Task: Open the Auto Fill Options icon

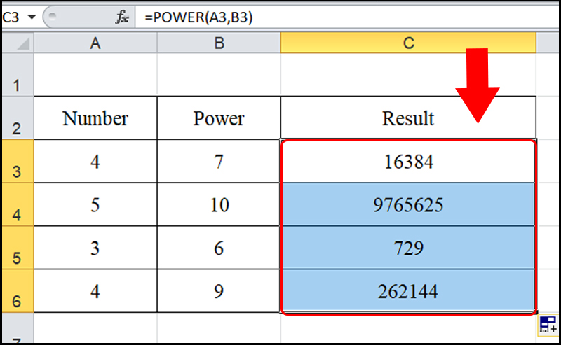Action: click(x=547, y=325)
